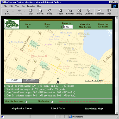The height and width of the screenshot is (119, 119).
Task: Click the page icon in the status bar
Action: pyautogui.click(x=2, y=117)
